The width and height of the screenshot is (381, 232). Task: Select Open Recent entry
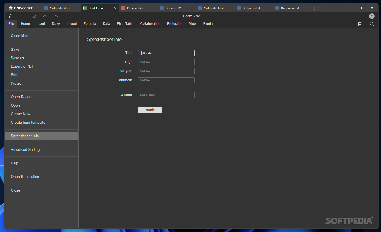42,97
